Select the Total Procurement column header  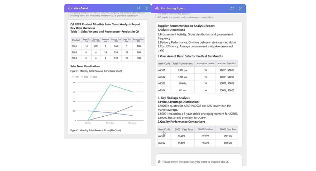pyautogui.click(x=183, y=64)
